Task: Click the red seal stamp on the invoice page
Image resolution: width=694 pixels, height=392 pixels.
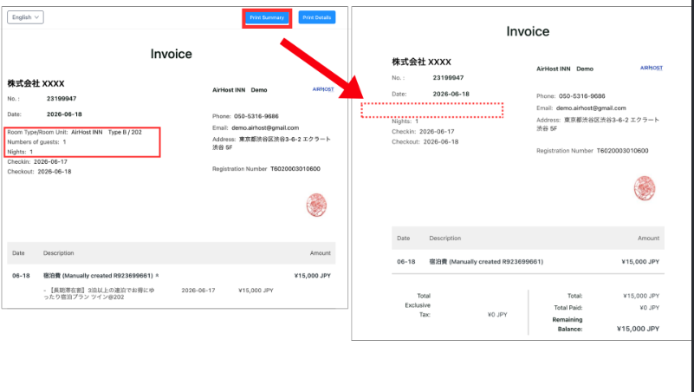Action: click(x=316, y=205)
